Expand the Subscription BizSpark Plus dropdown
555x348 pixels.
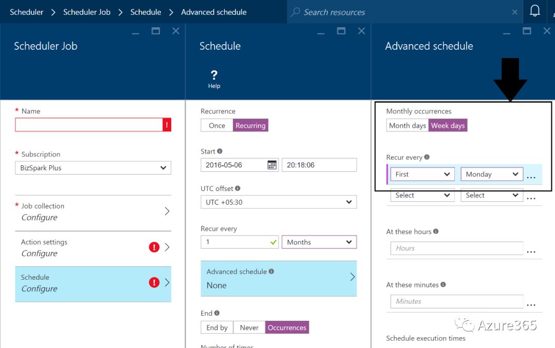click(x=93, y=168)
